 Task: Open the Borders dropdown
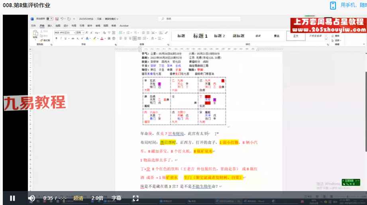(x=161, y=38)
